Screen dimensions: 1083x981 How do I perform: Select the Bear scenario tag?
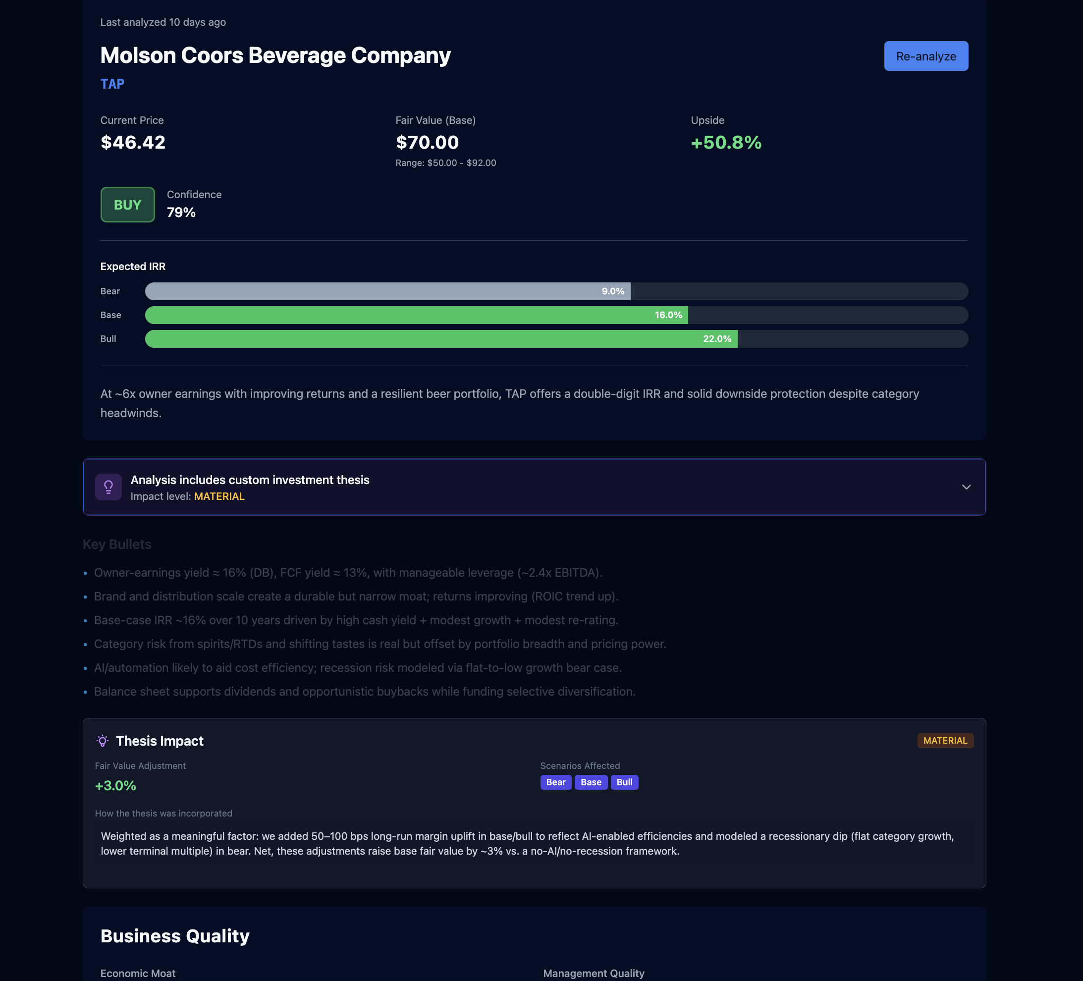[555, 782]
